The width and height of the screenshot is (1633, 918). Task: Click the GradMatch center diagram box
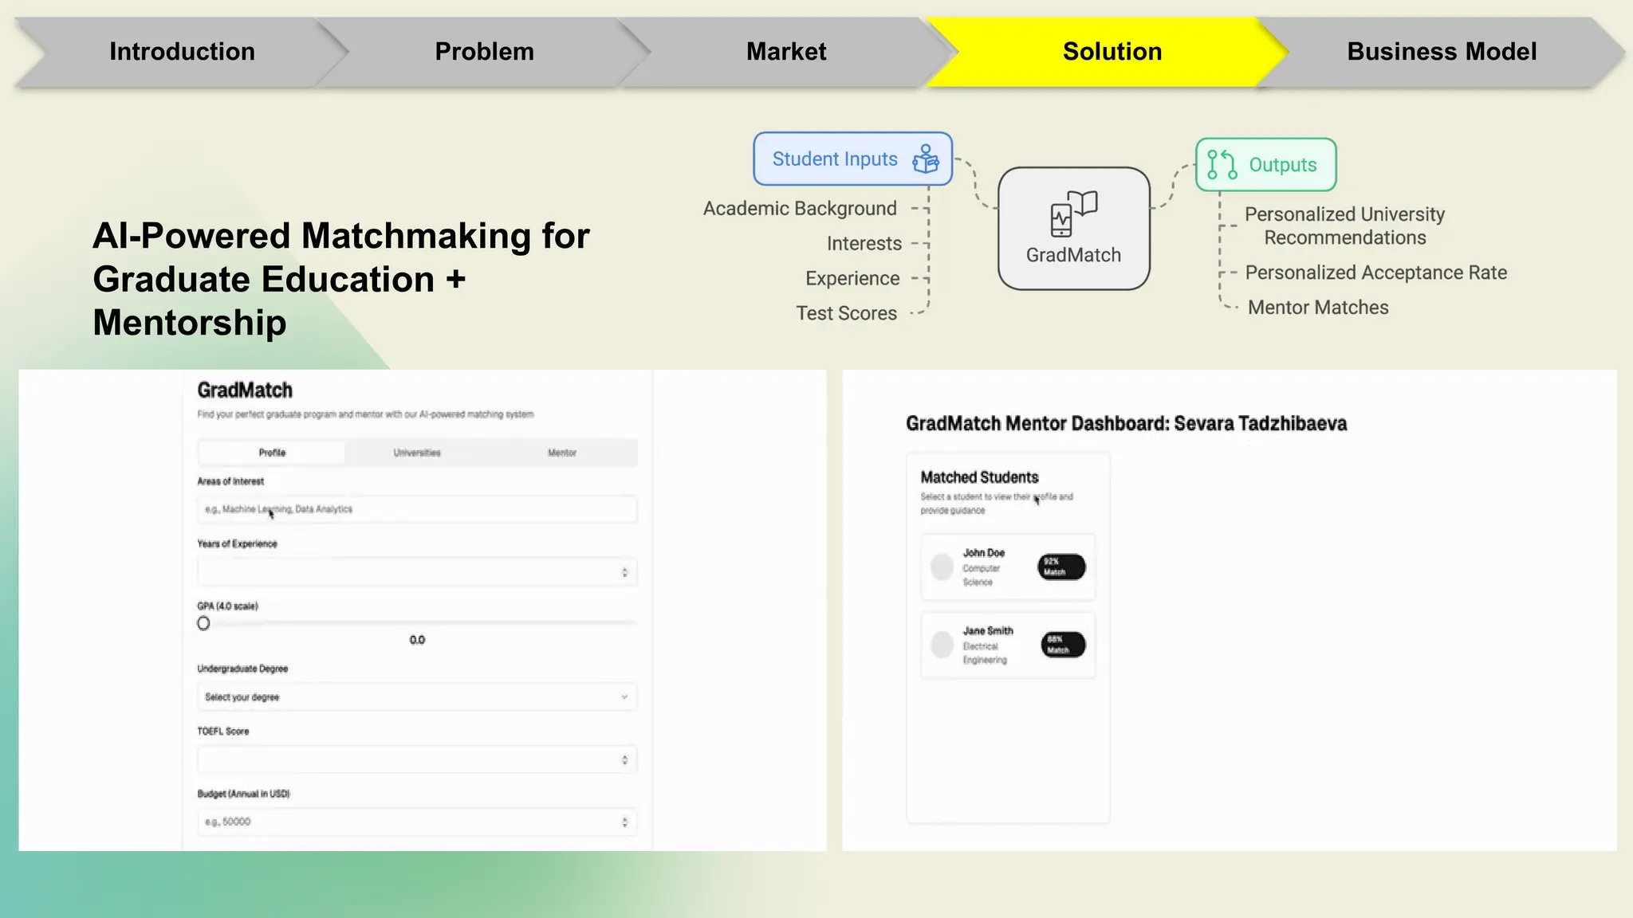pos(1073,229)
